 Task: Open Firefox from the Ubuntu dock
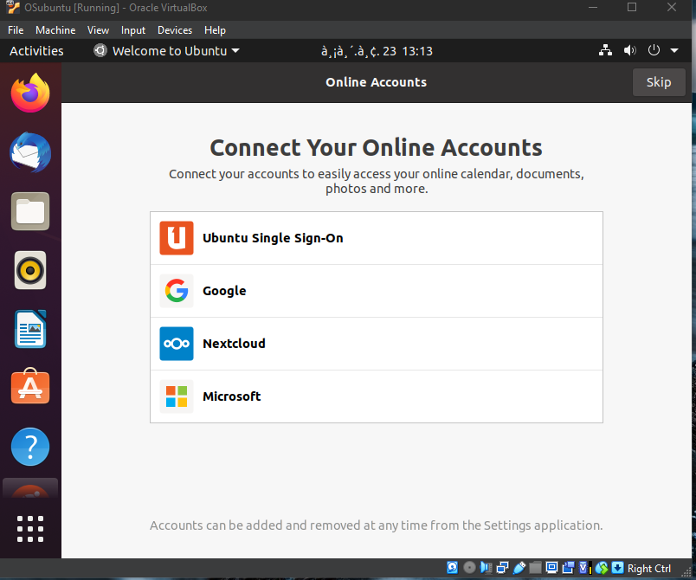click(x=30, y=93)
